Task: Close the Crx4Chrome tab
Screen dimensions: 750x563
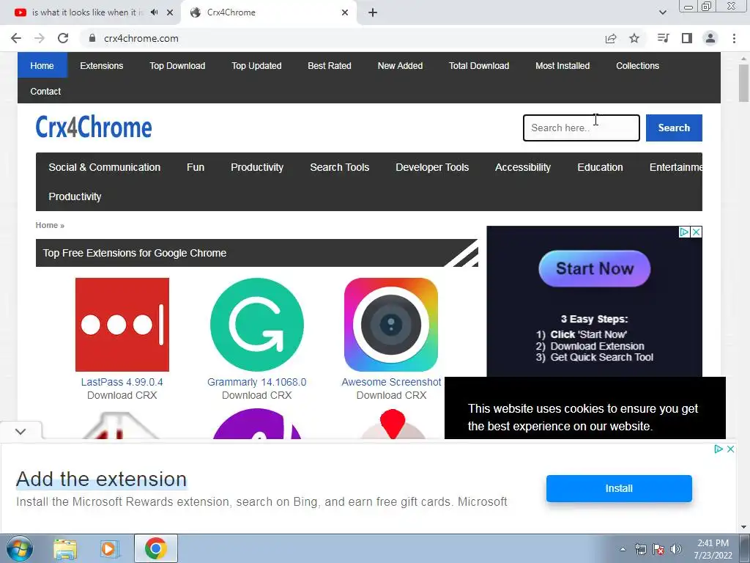Action: tap(345, 12)
